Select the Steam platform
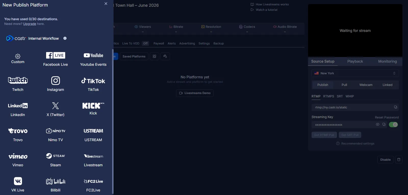This screenshot has height=195, width=408. pyautogui.click(x=55, y=160)
